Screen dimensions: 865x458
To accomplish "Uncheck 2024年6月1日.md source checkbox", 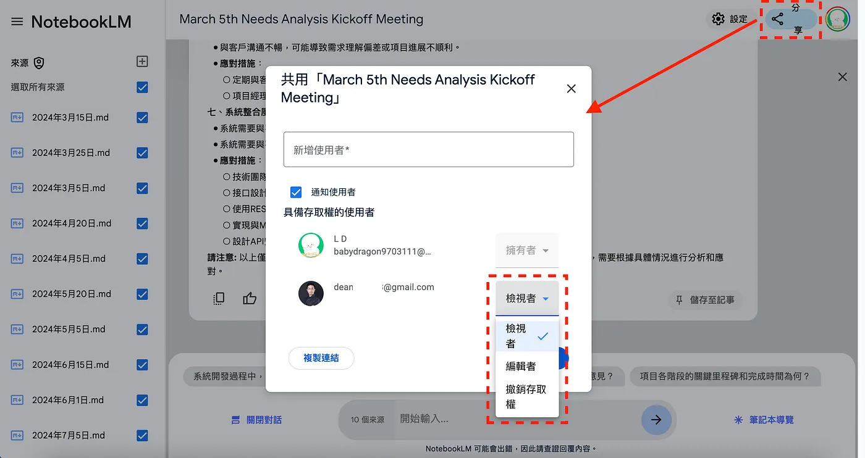I will pyautogui.click(x=142, y=400).
